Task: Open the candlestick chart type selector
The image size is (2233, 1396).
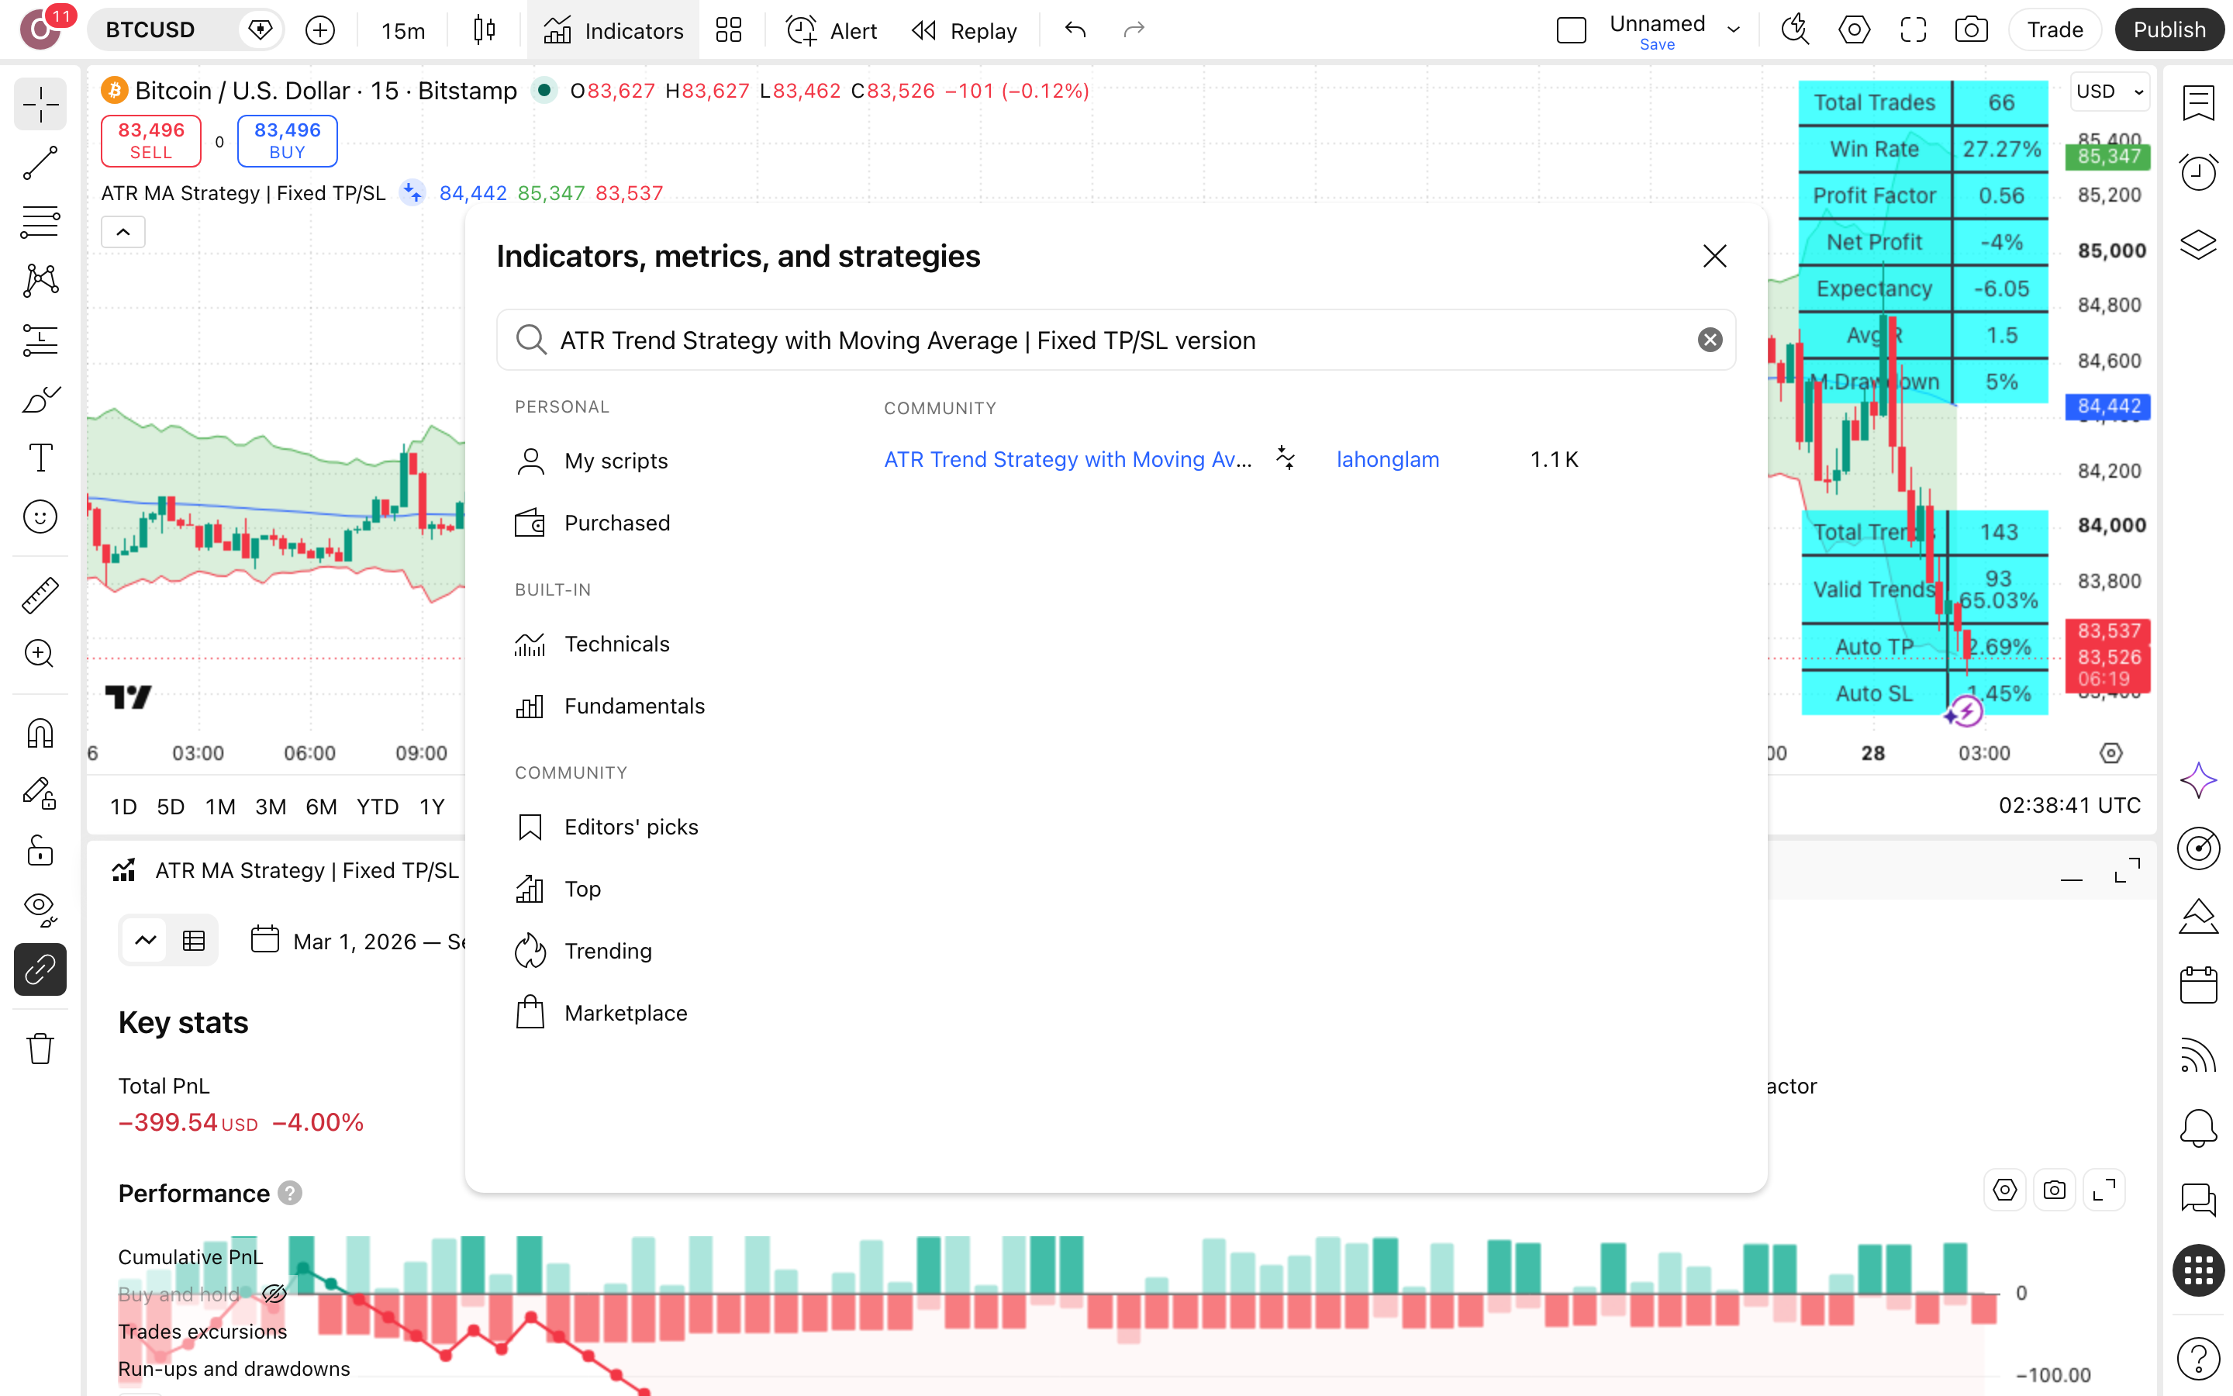Action: tap(484, 30)
